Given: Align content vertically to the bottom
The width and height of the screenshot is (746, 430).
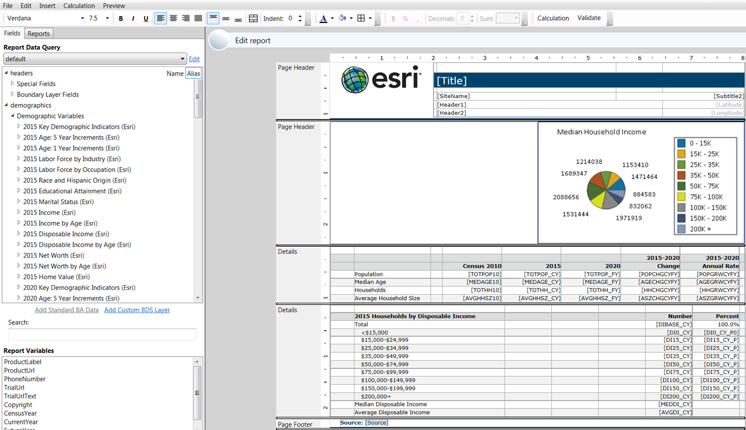Looking at the screenshot, I should 238,18.
